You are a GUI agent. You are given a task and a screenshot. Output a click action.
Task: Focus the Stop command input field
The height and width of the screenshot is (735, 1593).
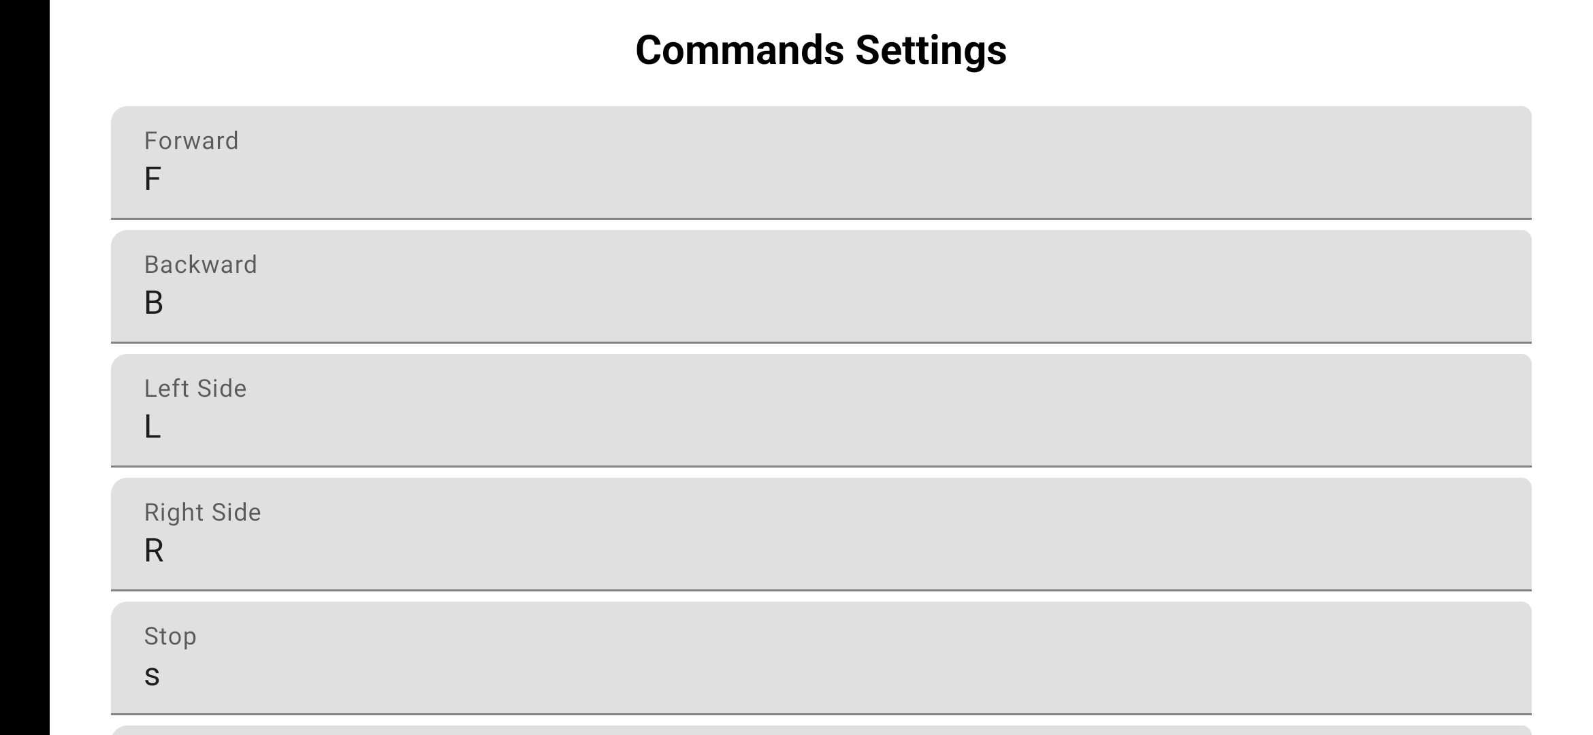[x=821, y=659]
